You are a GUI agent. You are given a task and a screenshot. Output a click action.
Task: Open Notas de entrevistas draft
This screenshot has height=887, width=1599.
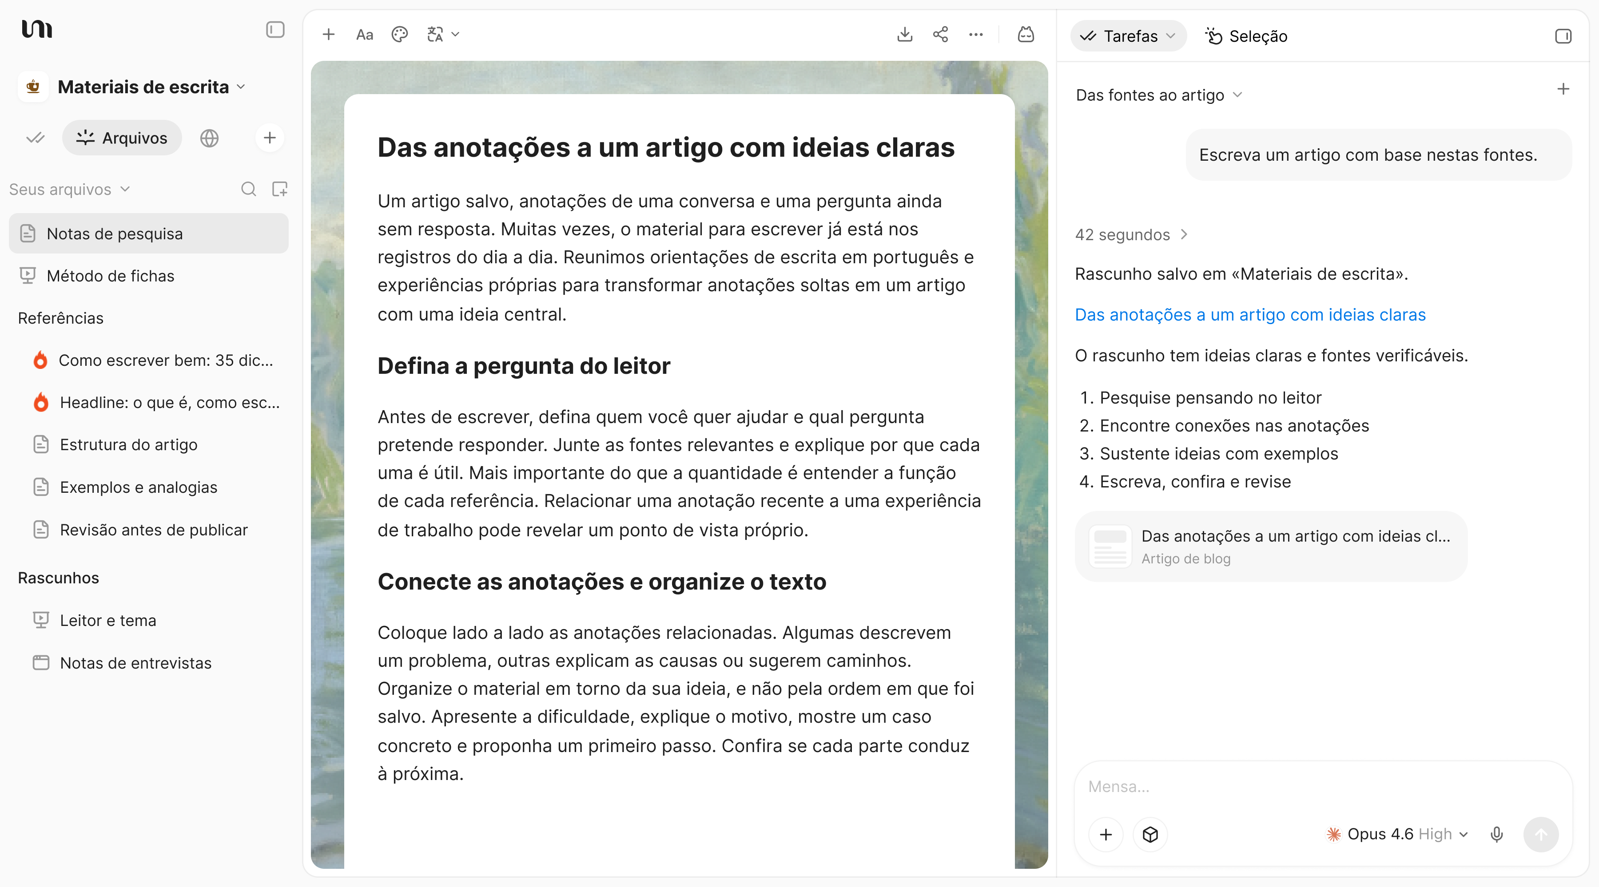point(156,663)
